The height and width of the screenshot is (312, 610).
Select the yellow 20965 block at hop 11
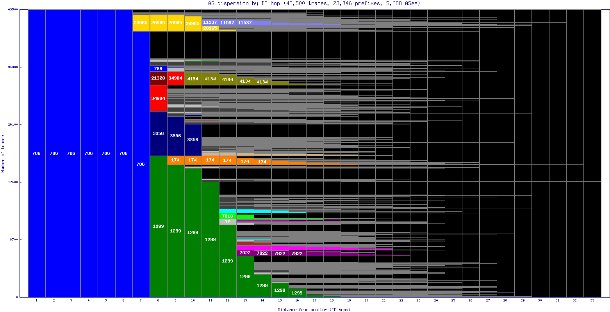tap(210, 28)
